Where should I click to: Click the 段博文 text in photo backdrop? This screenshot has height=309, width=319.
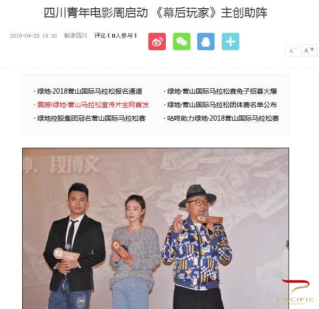tap(74, 165)
